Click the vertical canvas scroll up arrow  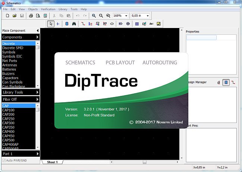182,30
